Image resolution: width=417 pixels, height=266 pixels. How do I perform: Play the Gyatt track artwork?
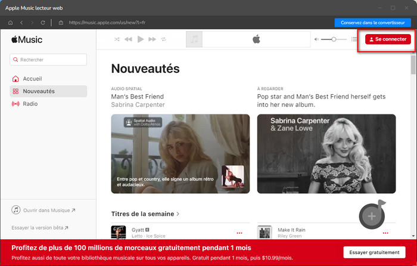(x=119, y=233)
